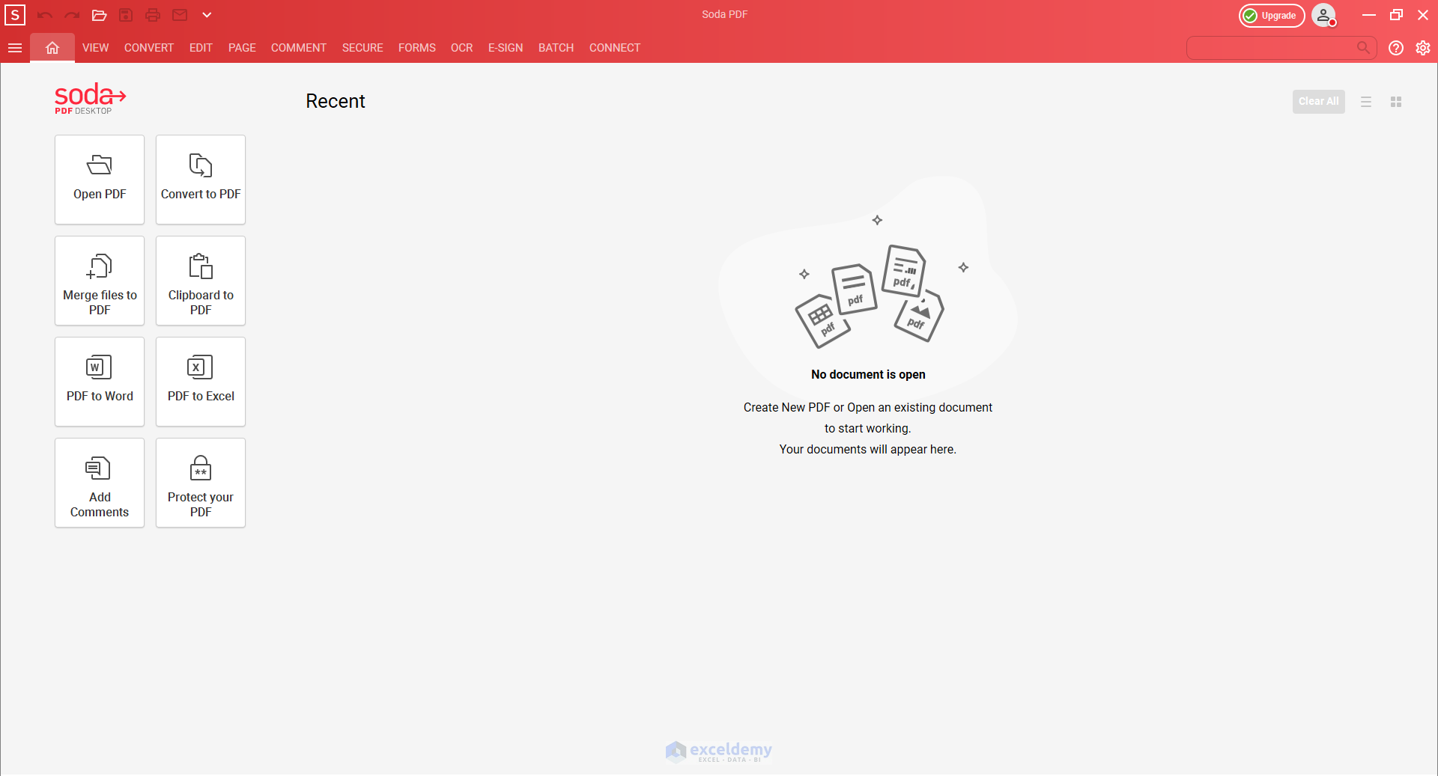The image size is (1438, 776).
Task: Choose the Add Comments tile
Action: (100, 483)
